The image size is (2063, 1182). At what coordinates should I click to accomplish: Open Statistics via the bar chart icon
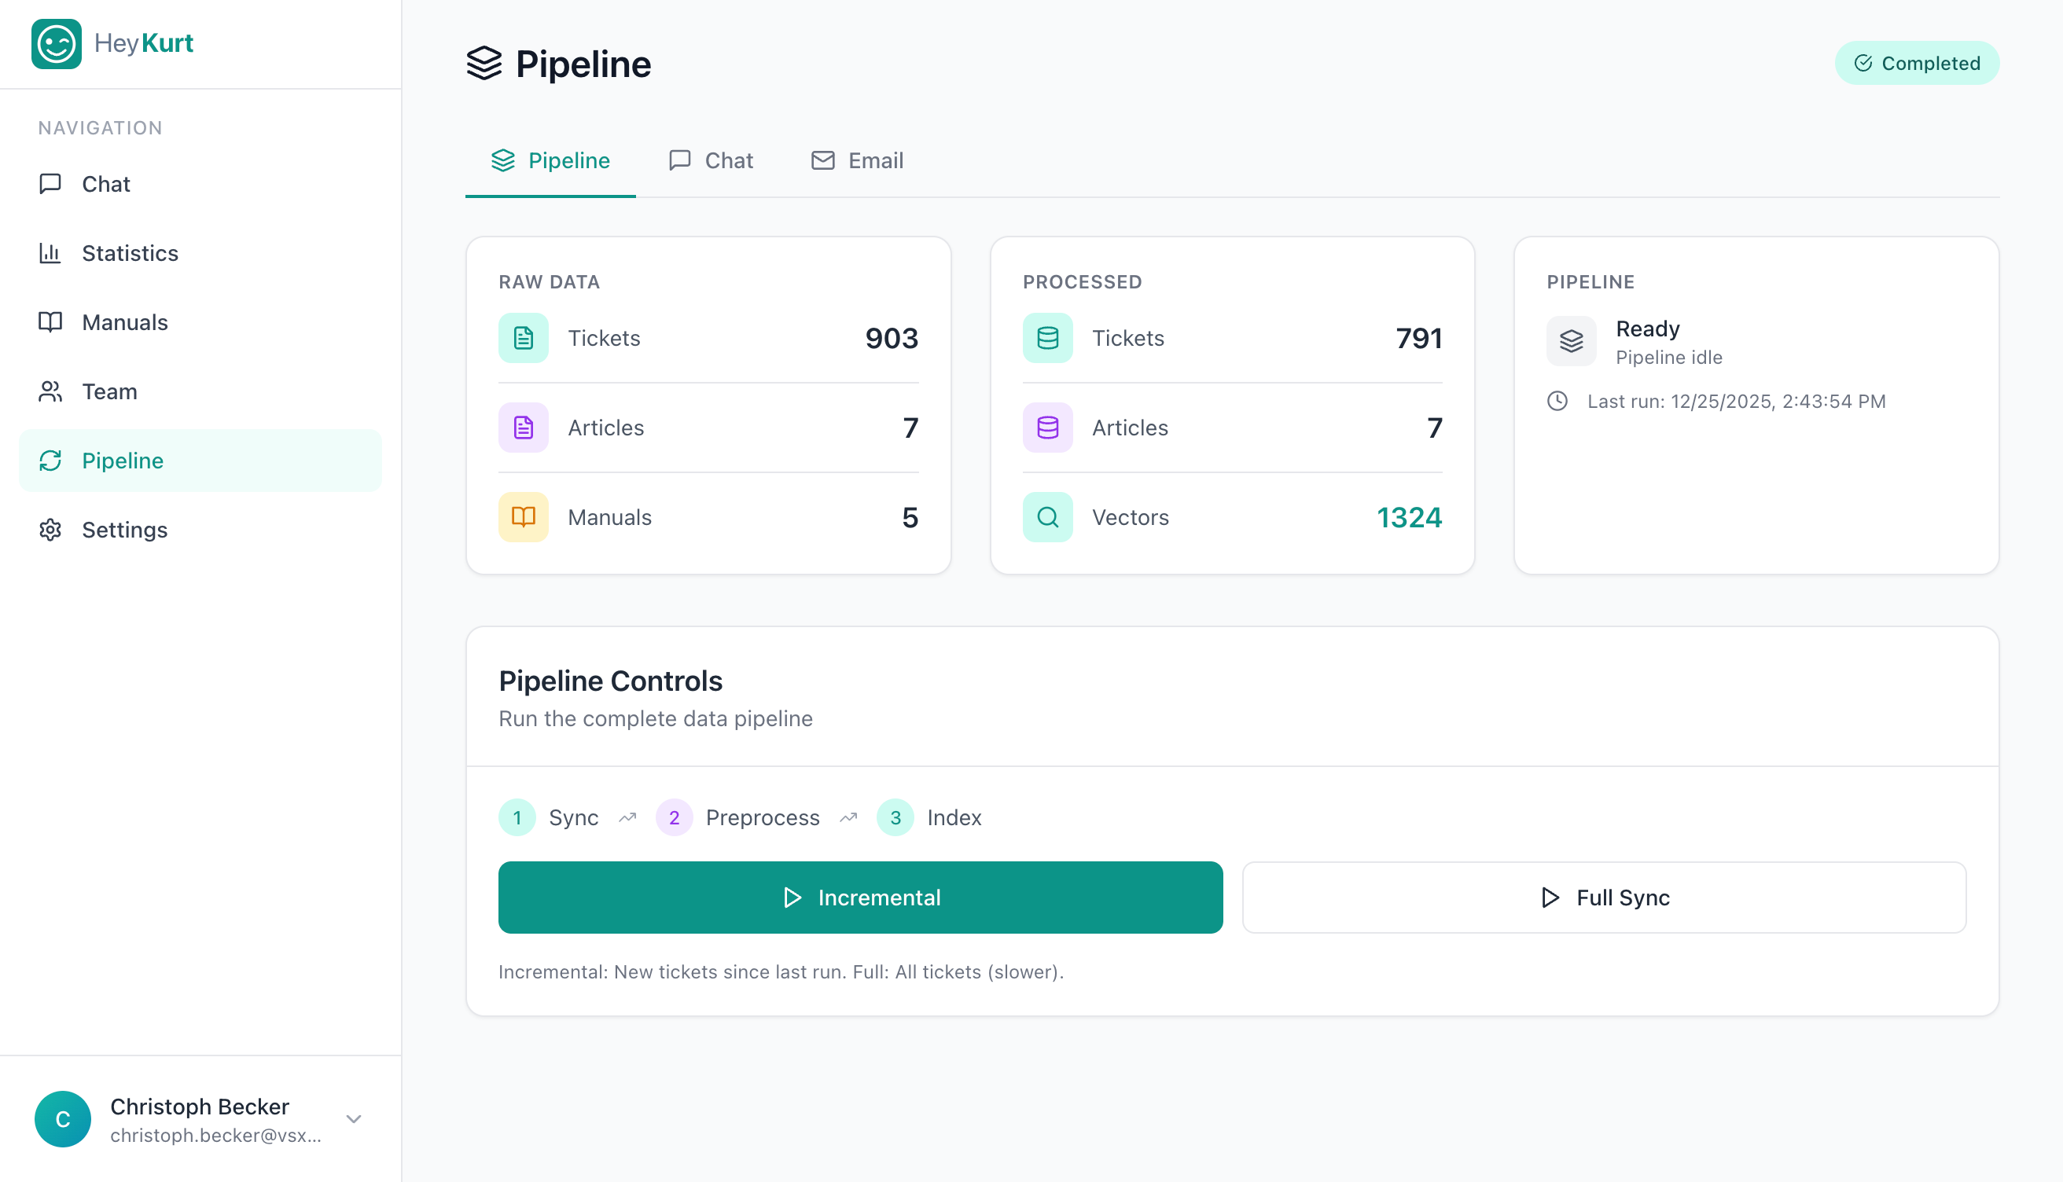tap(50, 253)
